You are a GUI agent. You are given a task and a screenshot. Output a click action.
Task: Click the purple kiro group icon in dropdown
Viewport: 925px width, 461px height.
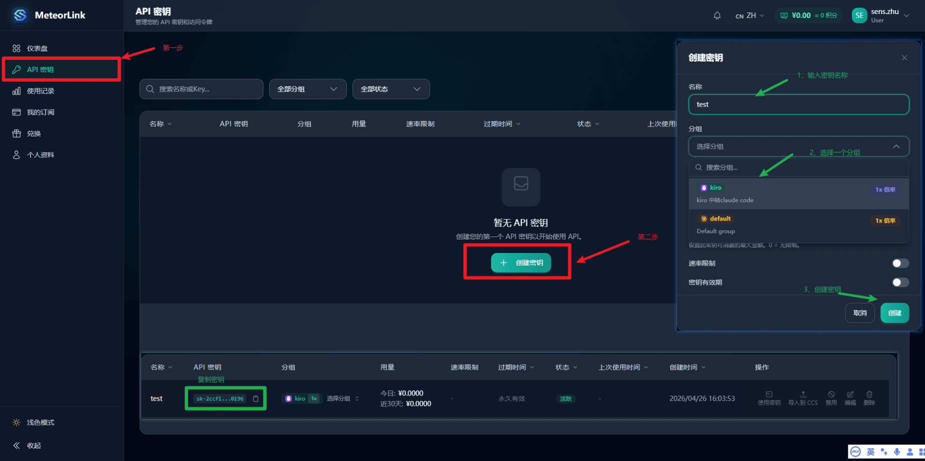[704, 188]
